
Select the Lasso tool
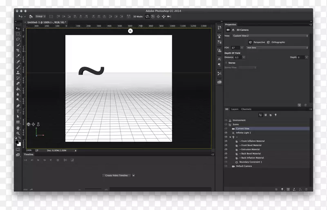click(x=18, y=40)
